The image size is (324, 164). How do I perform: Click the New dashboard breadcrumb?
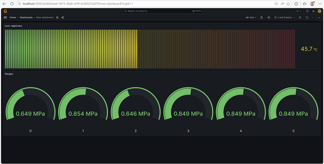click(44, 18)
